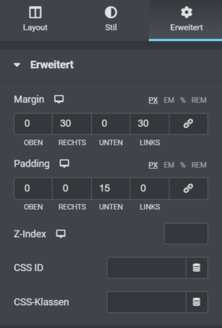Viewport: 222px width, 328px height.
Task: Open dynamic tags for CSS ID
Action: click(196, 268)
